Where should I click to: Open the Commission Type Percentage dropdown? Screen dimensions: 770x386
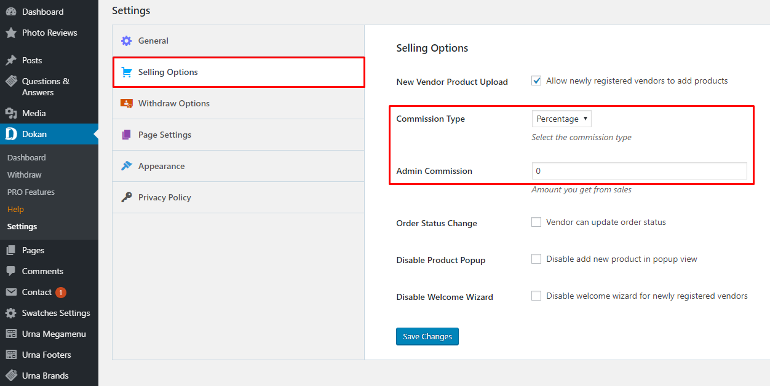562,119
